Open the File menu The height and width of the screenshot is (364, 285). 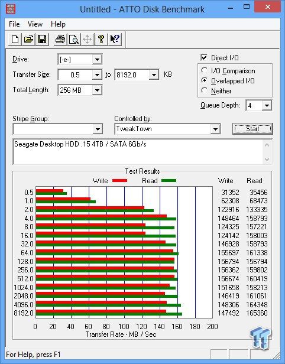tap(14, 24)
